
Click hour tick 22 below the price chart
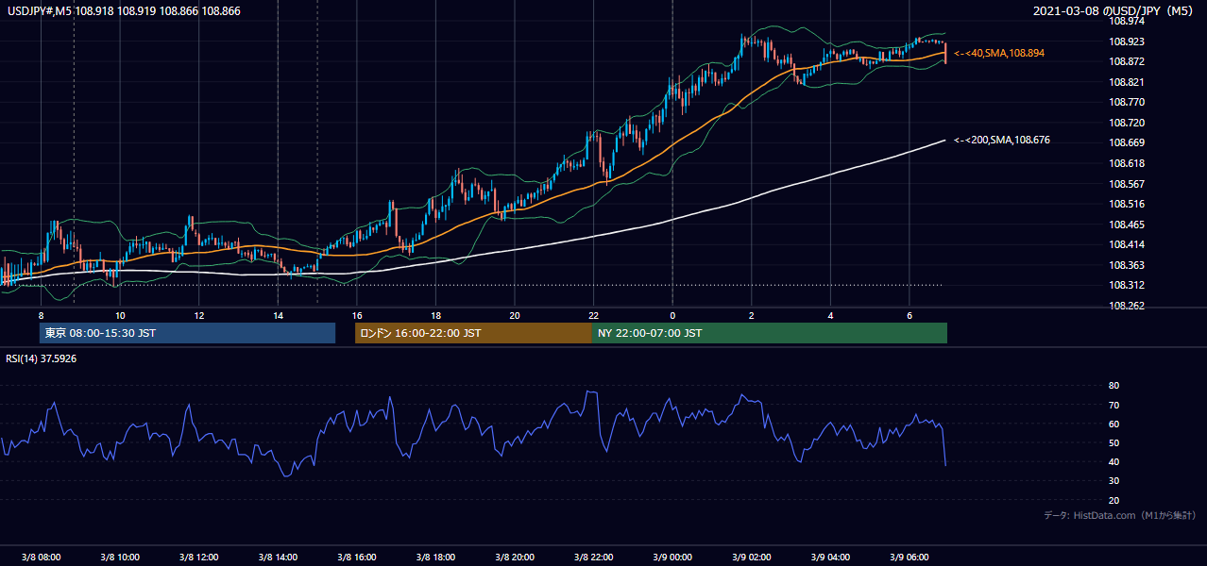click(x=593, y=315)
